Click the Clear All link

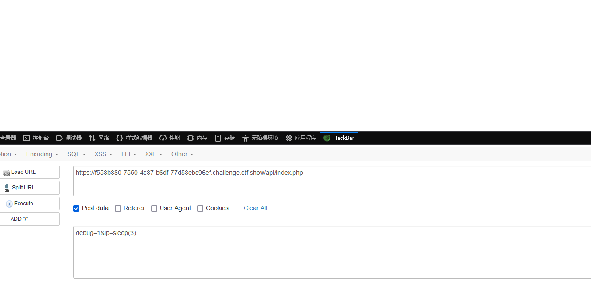pos(255,208)
